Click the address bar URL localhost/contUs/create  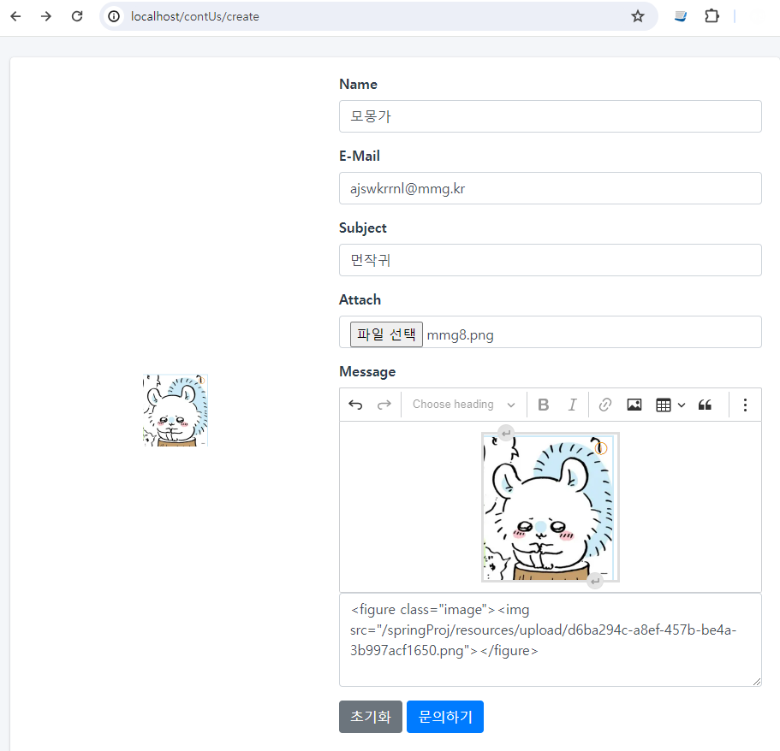click(x=195, y=16)
